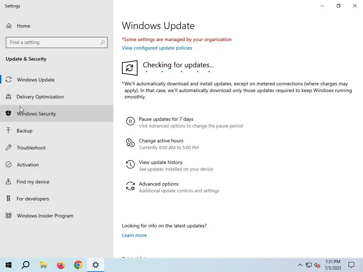Open taskbar search
363x272 pixels.
(26, 265)
